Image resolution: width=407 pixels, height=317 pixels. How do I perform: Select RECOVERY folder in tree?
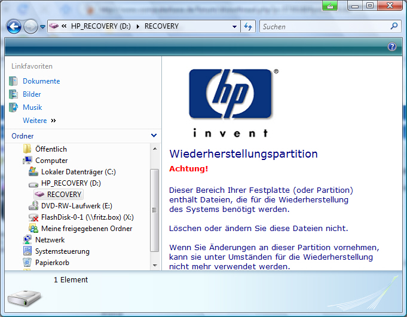tap(64, 195)
